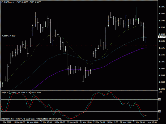
Task: Click the 1.5695 price scale label
Action: click(x=162, y=34)
